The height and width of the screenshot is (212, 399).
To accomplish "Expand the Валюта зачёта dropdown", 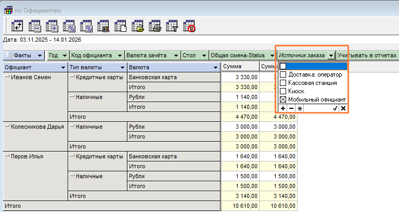I will pyautogui.click(x=175, y=55).
